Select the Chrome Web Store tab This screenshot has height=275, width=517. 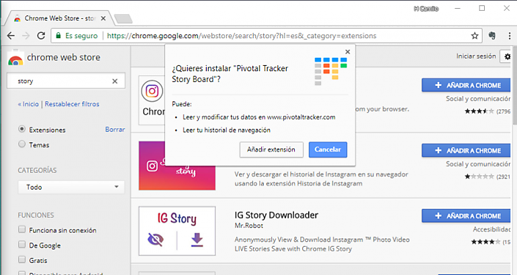pyautogui.click(x=59, y=18)
